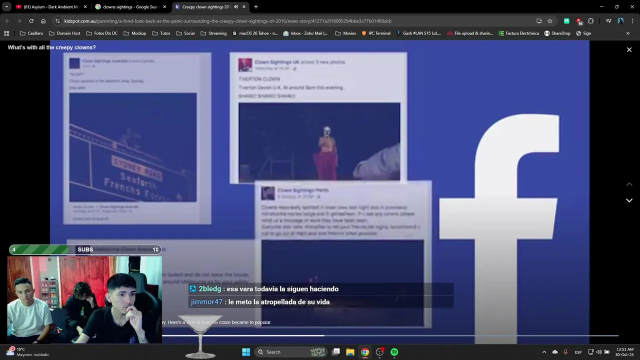Go to previous video with up chevron
Image resolution: width=640 pixels, height=360 pixels.
[x=629, y=184]
